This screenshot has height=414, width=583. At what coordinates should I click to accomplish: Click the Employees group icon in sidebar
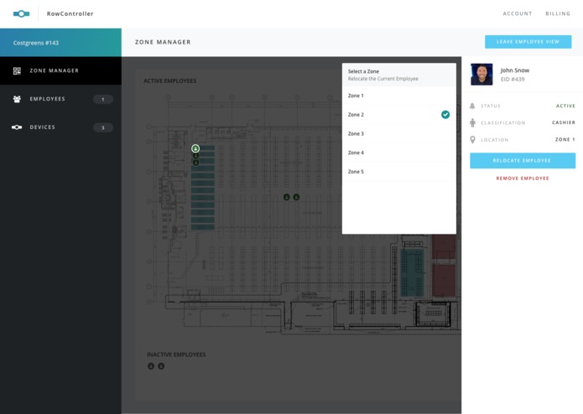coord(17,99)
